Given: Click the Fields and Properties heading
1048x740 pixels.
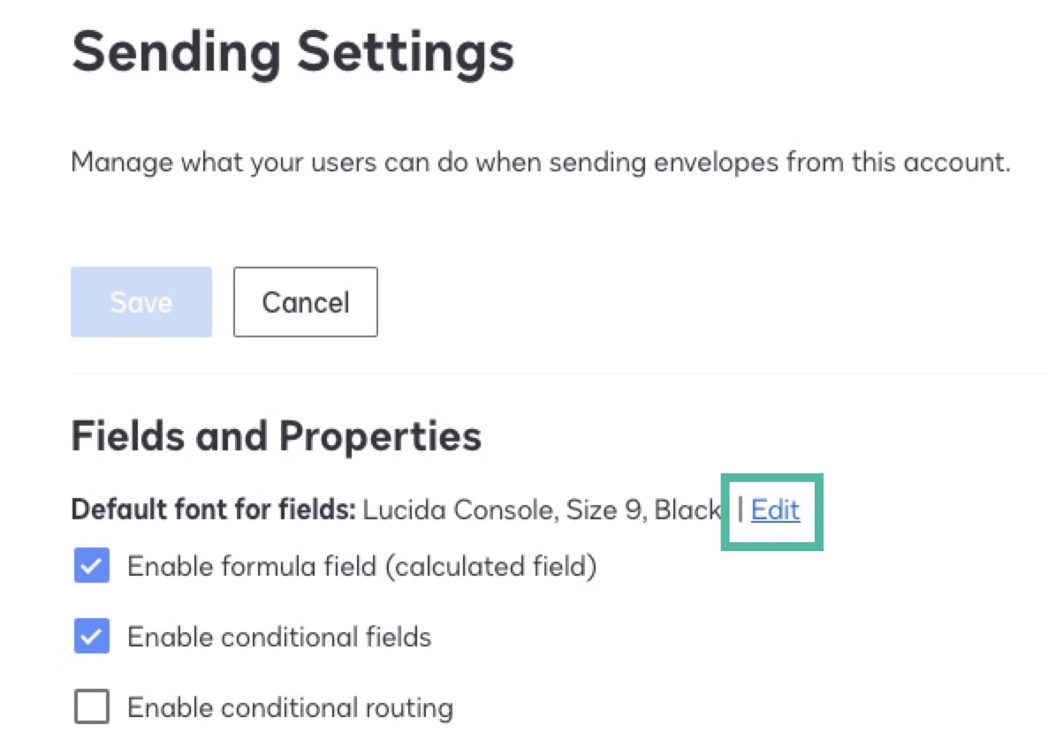Looking at the screenshot, I should coord(277,435).
